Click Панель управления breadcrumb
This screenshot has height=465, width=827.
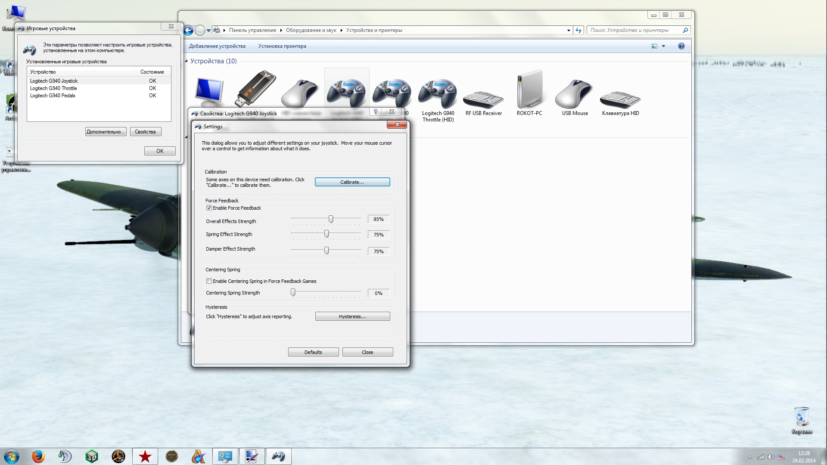click(252, 30)
